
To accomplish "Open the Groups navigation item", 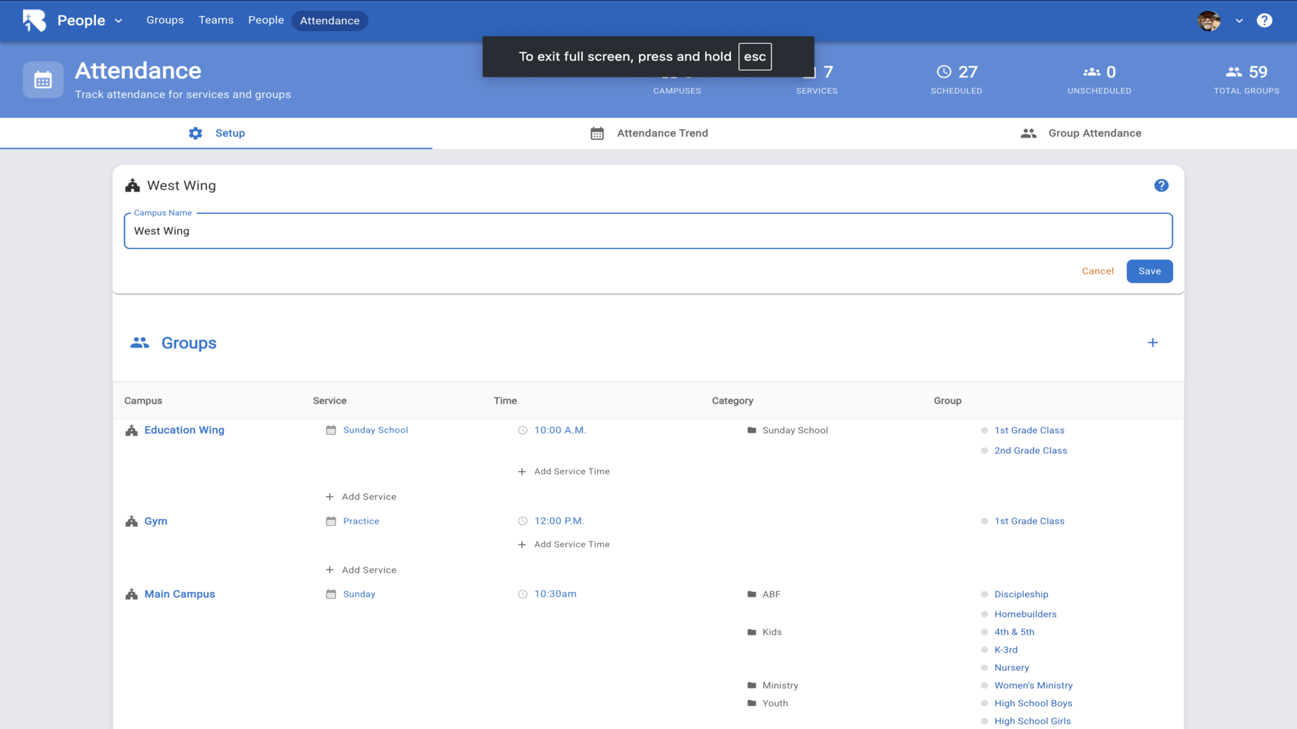I will (165, 20).
